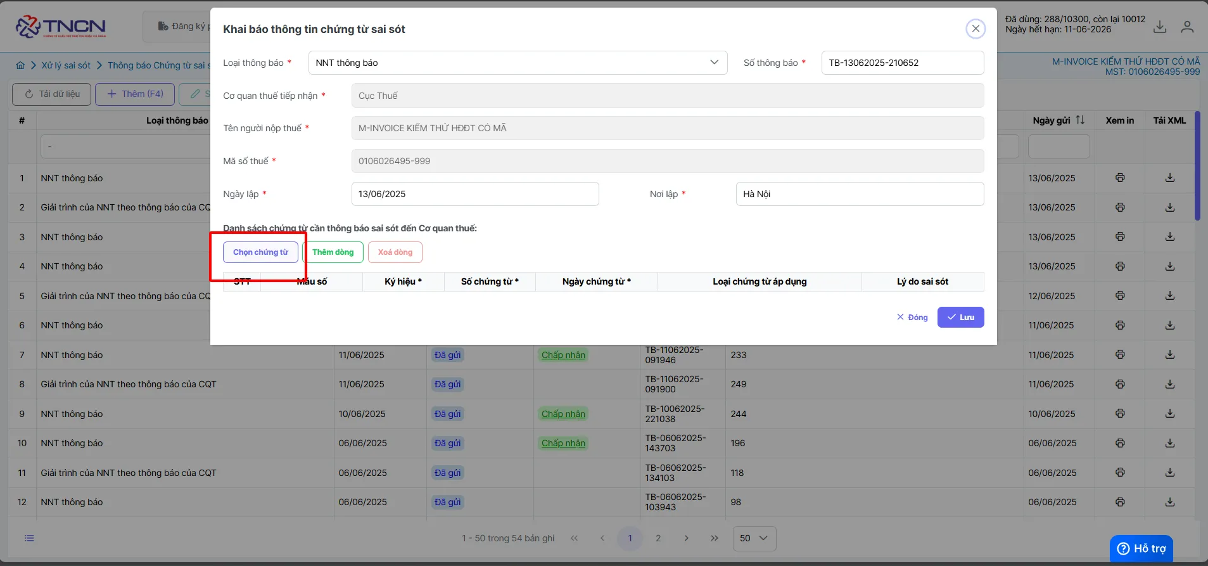Open the user account icon

[x=1187, y=27]
